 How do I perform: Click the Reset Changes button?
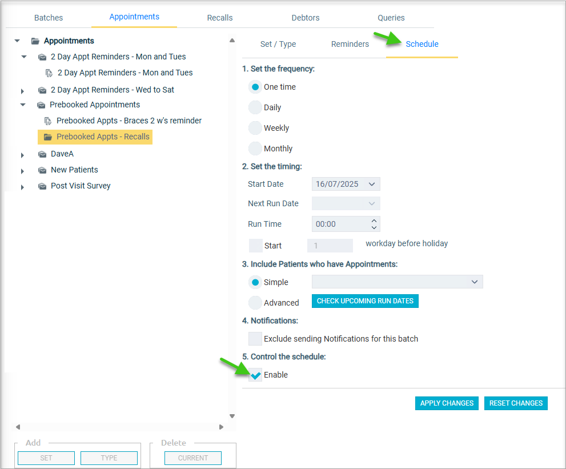pyautogui.click(x=516, y=403)
